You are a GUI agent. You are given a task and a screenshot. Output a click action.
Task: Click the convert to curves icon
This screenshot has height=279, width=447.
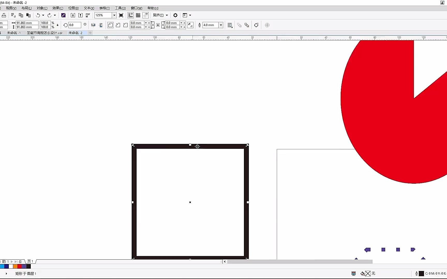pos(256,25)
